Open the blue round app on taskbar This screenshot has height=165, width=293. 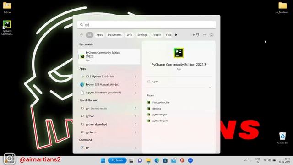pyautogui.click(x=190, y=160)
